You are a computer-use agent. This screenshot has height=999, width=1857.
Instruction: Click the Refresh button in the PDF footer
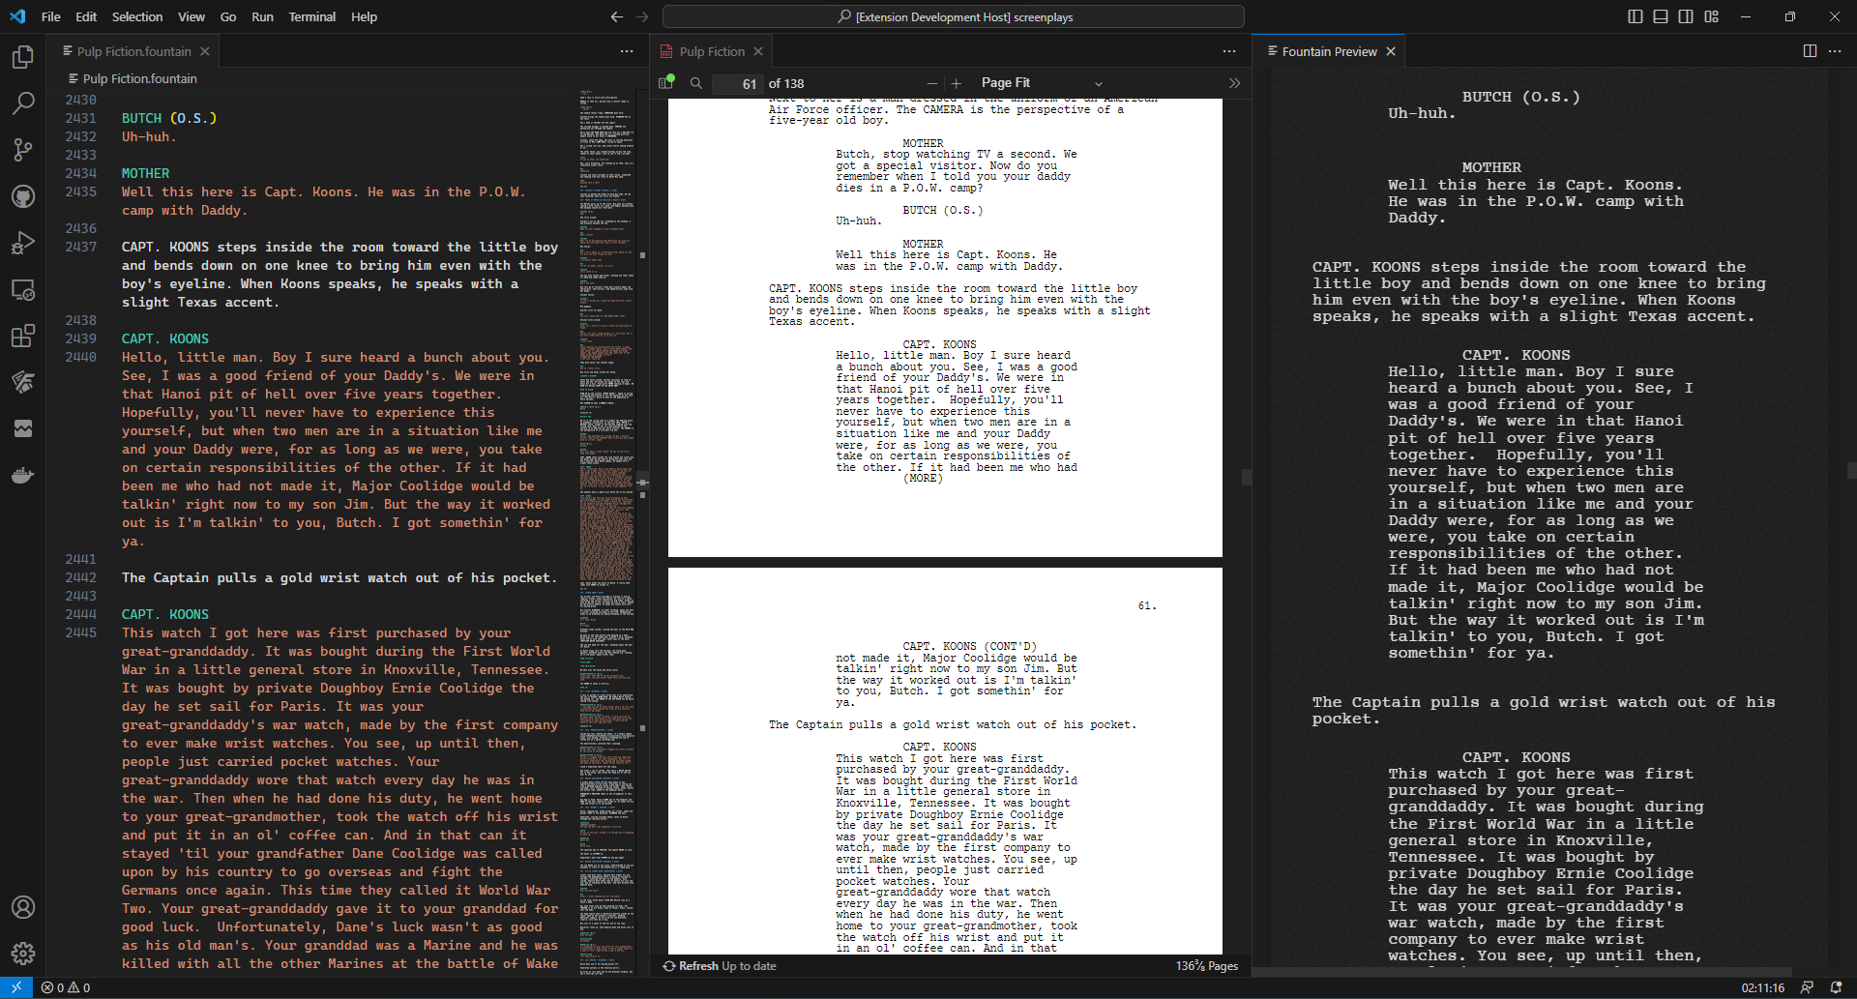(691, 966)
